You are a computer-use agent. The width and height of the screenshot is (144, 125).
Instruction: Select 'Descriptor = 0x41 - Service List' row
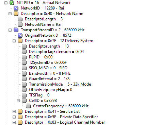coord(52,111)
